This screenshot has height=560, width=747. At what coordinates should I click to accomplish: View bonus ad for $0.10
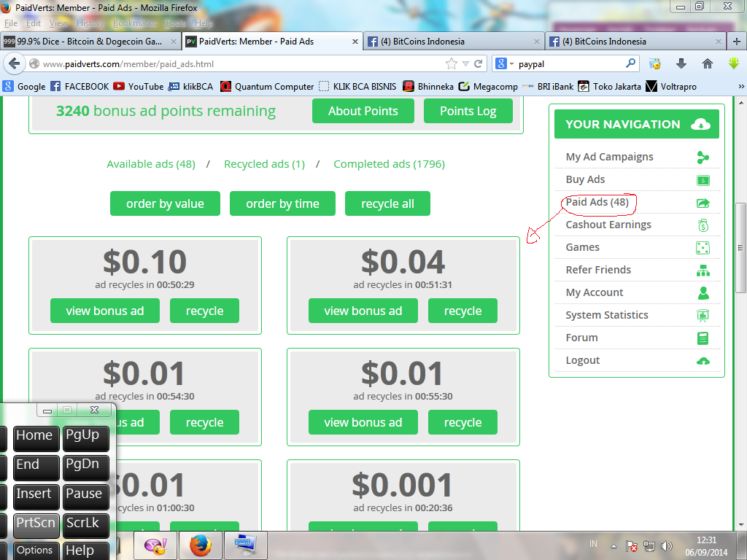coord(105,311)
